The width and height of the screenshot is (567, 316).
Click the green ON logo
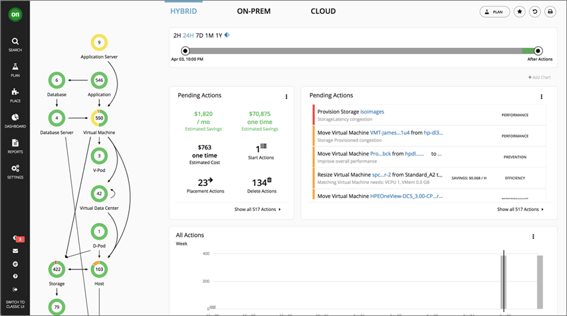(15, 15)
